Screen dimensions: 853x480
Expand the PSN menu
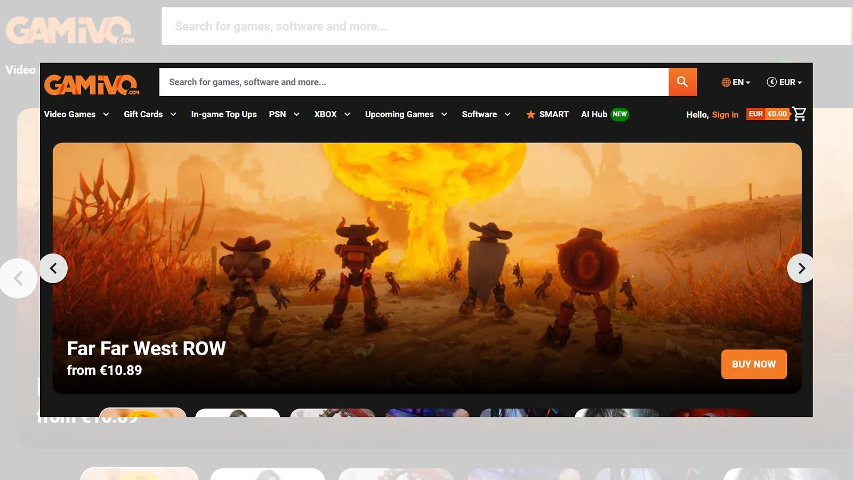[284, 114]
